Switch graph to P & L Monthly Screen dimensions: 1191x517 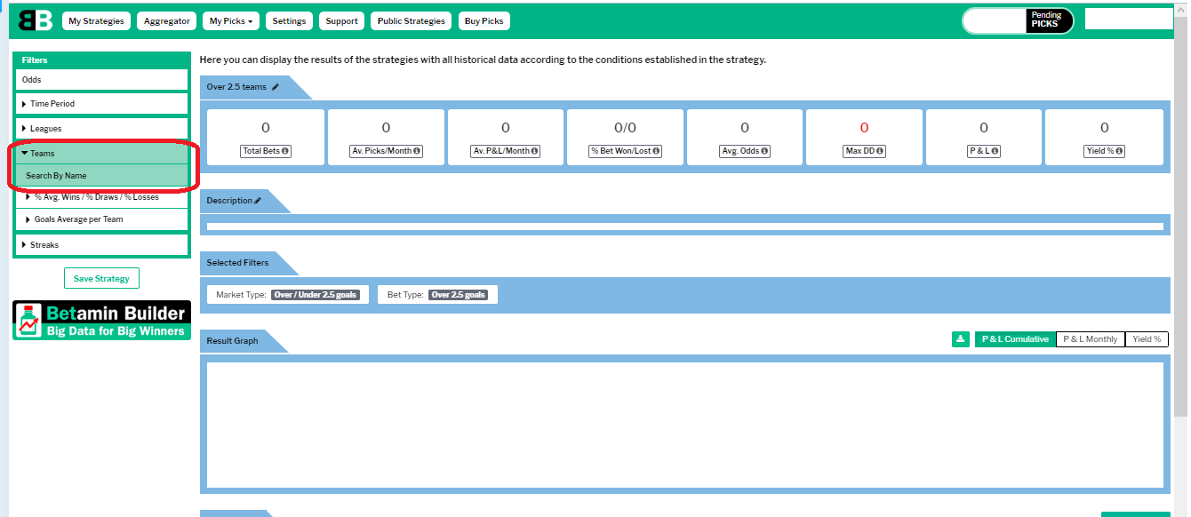[1091, 339]
